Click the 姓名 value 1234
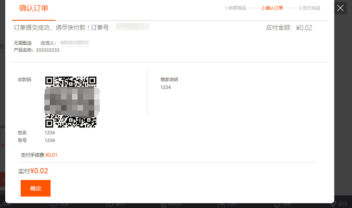 (x=50, y=132)
